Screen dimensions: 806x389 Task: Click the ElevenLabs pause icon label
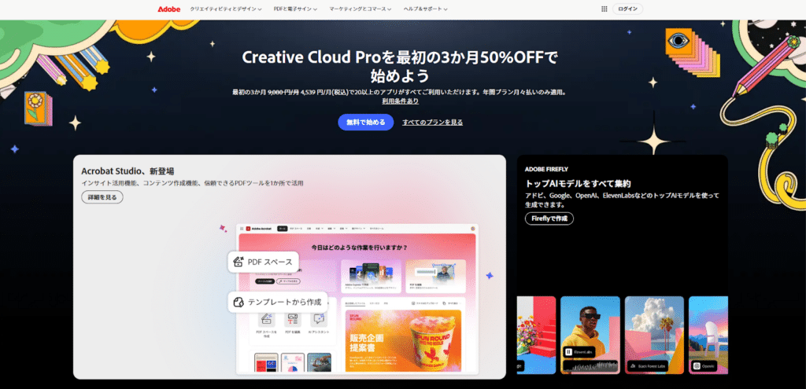[569, 352]
